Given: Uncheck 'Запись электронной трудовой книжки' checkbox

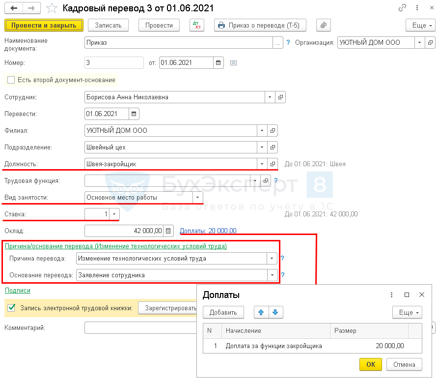Looking at the screenshot, I should pos(11,308).
